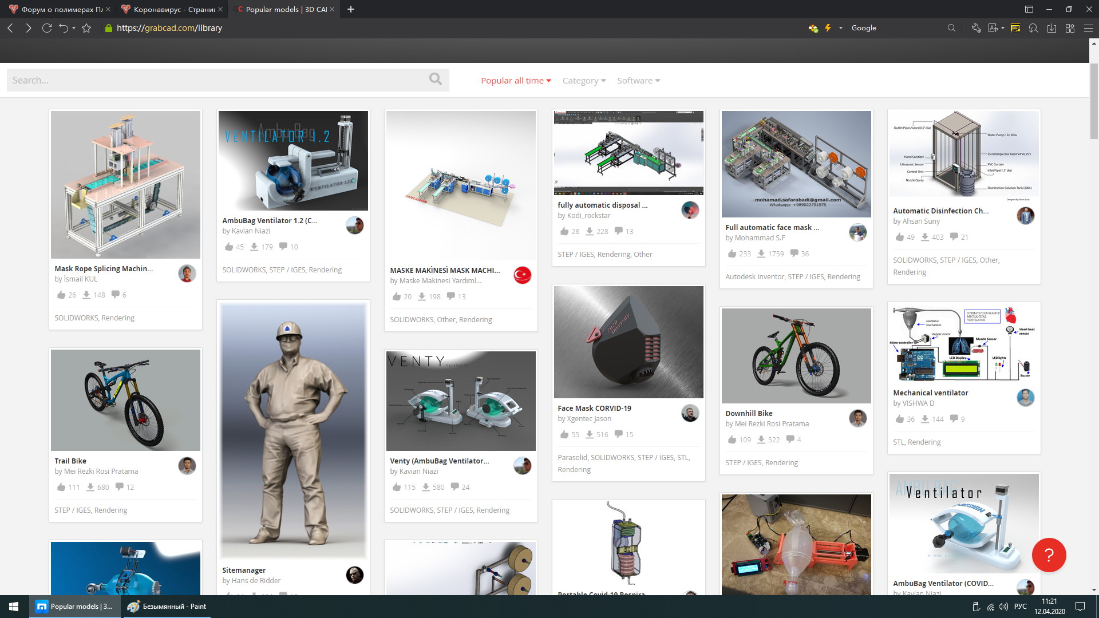Screen dimensions: 1099x618
Task: Click download icon on Face Mask CORVID-19 card
Action: coord(589,434)
